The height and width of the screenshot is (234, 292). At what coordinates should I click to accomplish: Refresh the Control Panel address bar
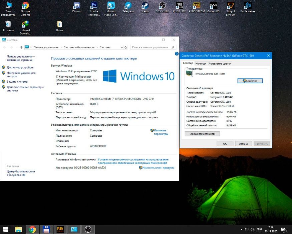126,47
